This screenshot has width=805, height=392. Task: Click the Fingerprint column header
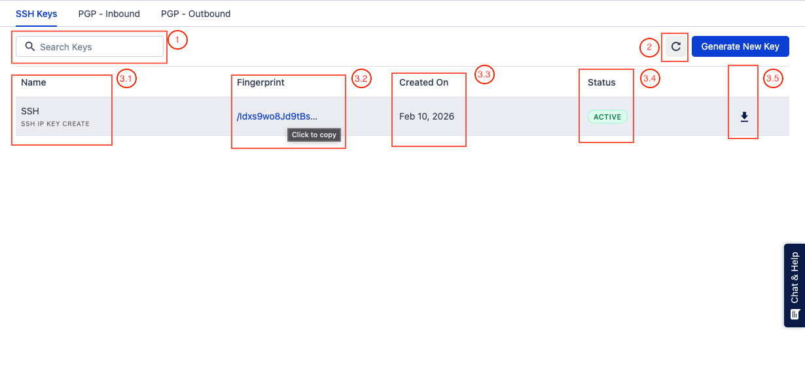[260, 82]
